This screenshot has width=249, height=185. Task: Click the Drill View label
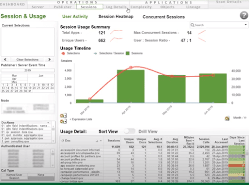148,132
